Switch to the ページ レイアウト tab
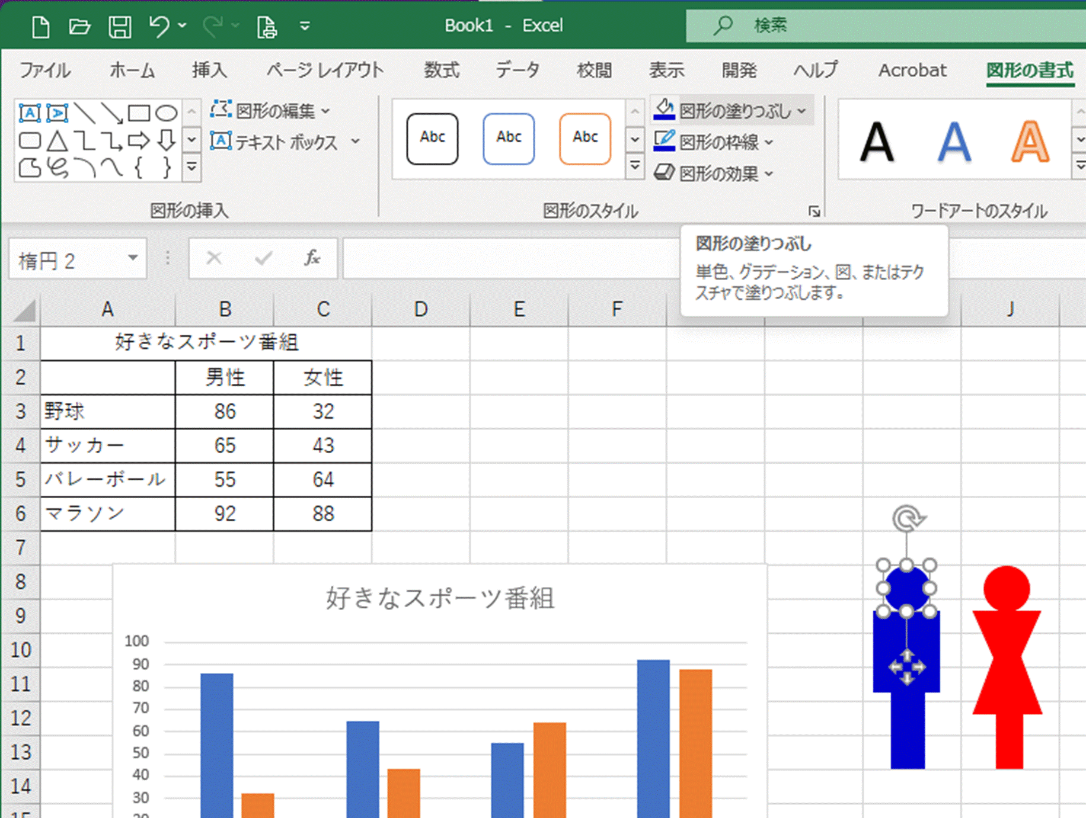 (325, 70)
